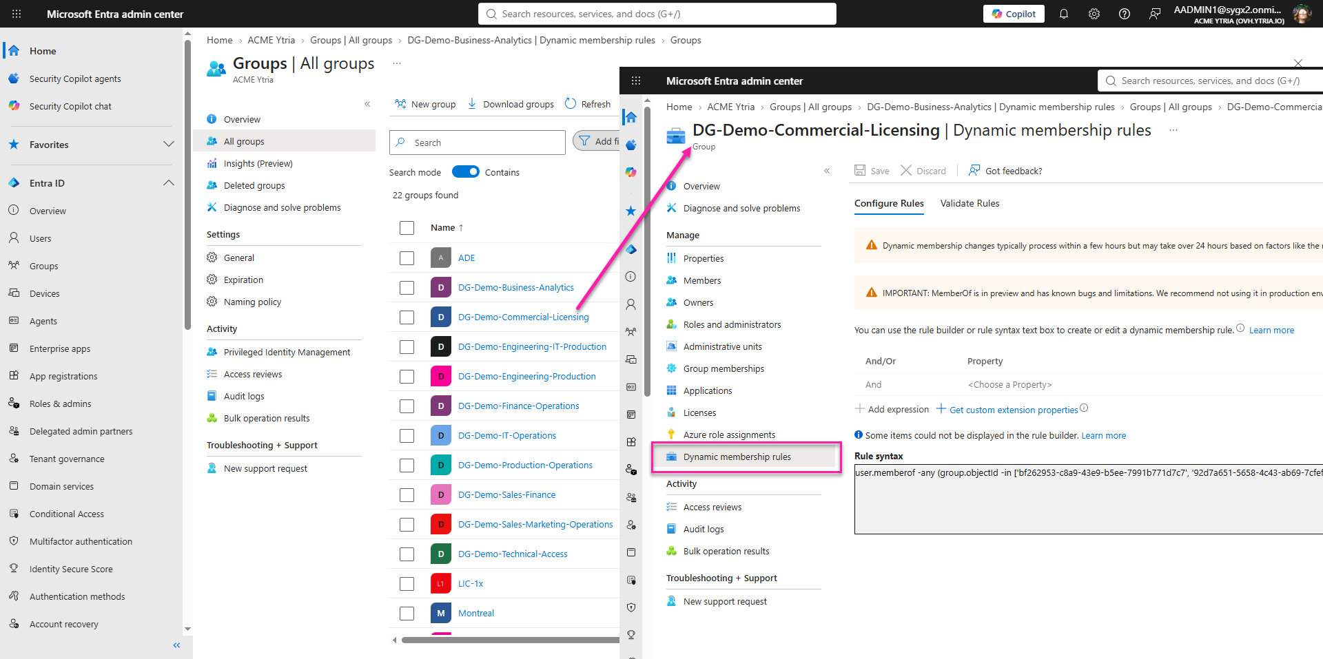Check the box for the LIC-1x group
The image size is (1323, 659).
pyautogui.click(x=407, y=584)
